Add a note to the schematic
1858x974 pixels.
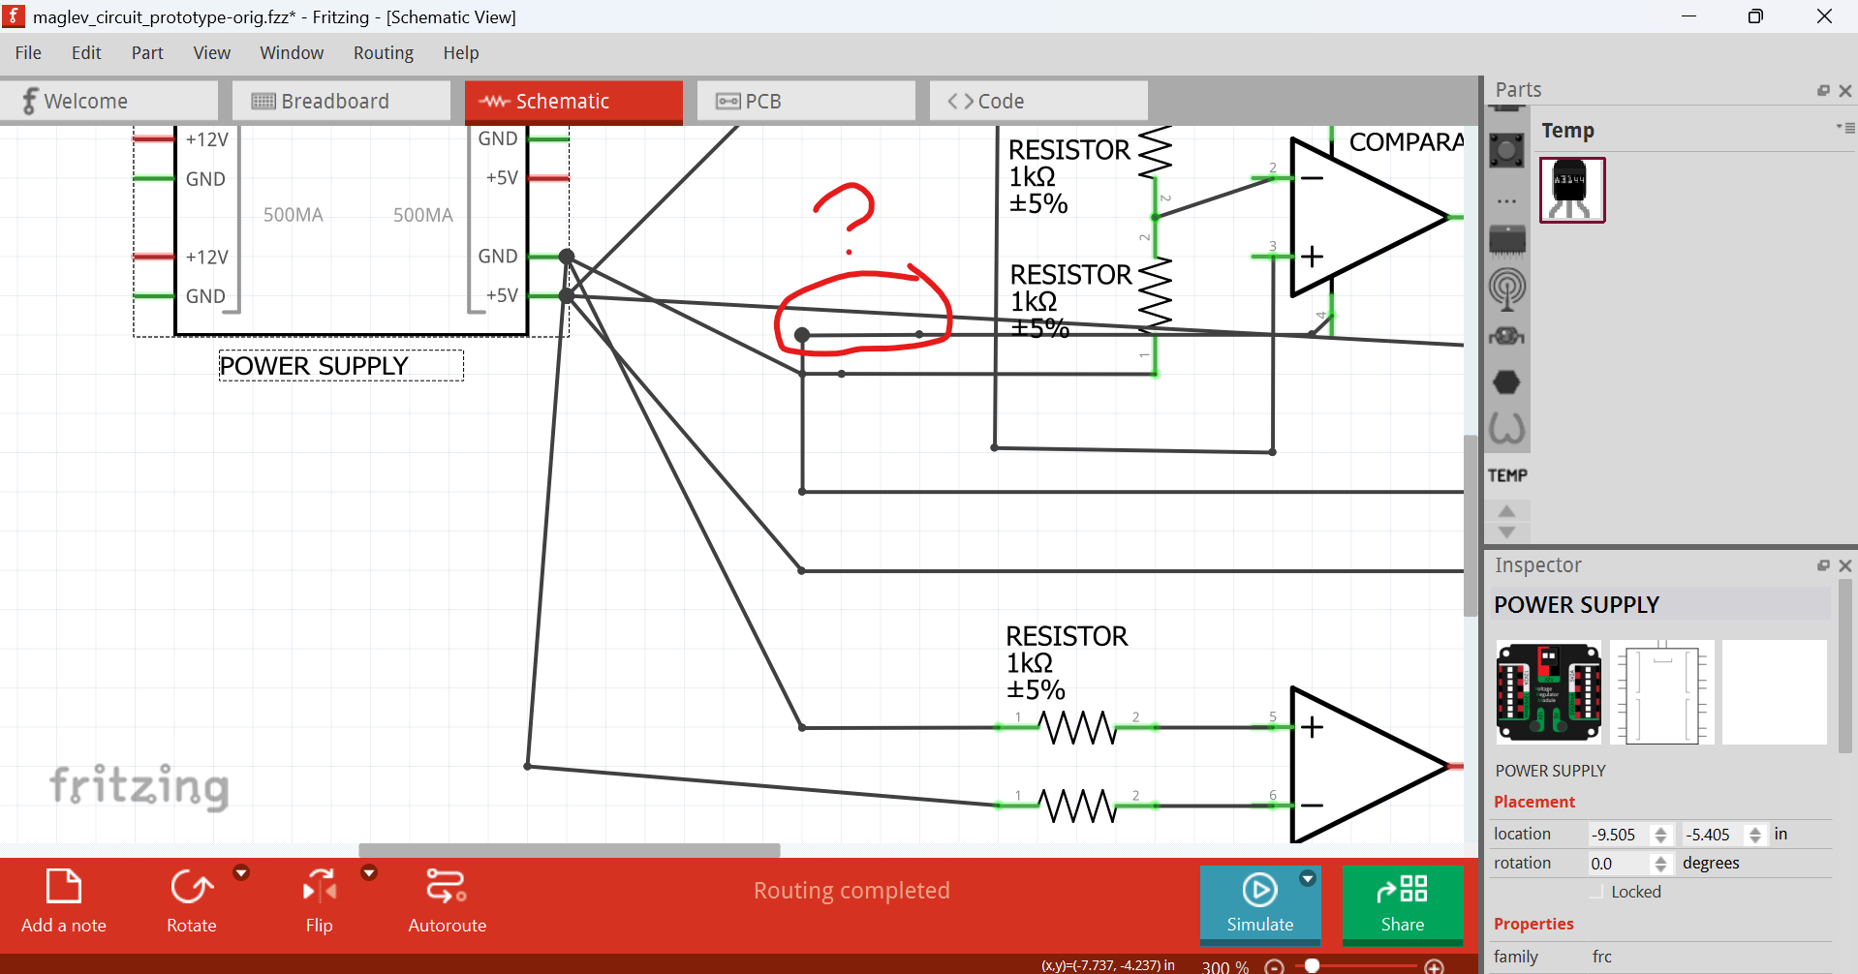[x=64, y=901]
